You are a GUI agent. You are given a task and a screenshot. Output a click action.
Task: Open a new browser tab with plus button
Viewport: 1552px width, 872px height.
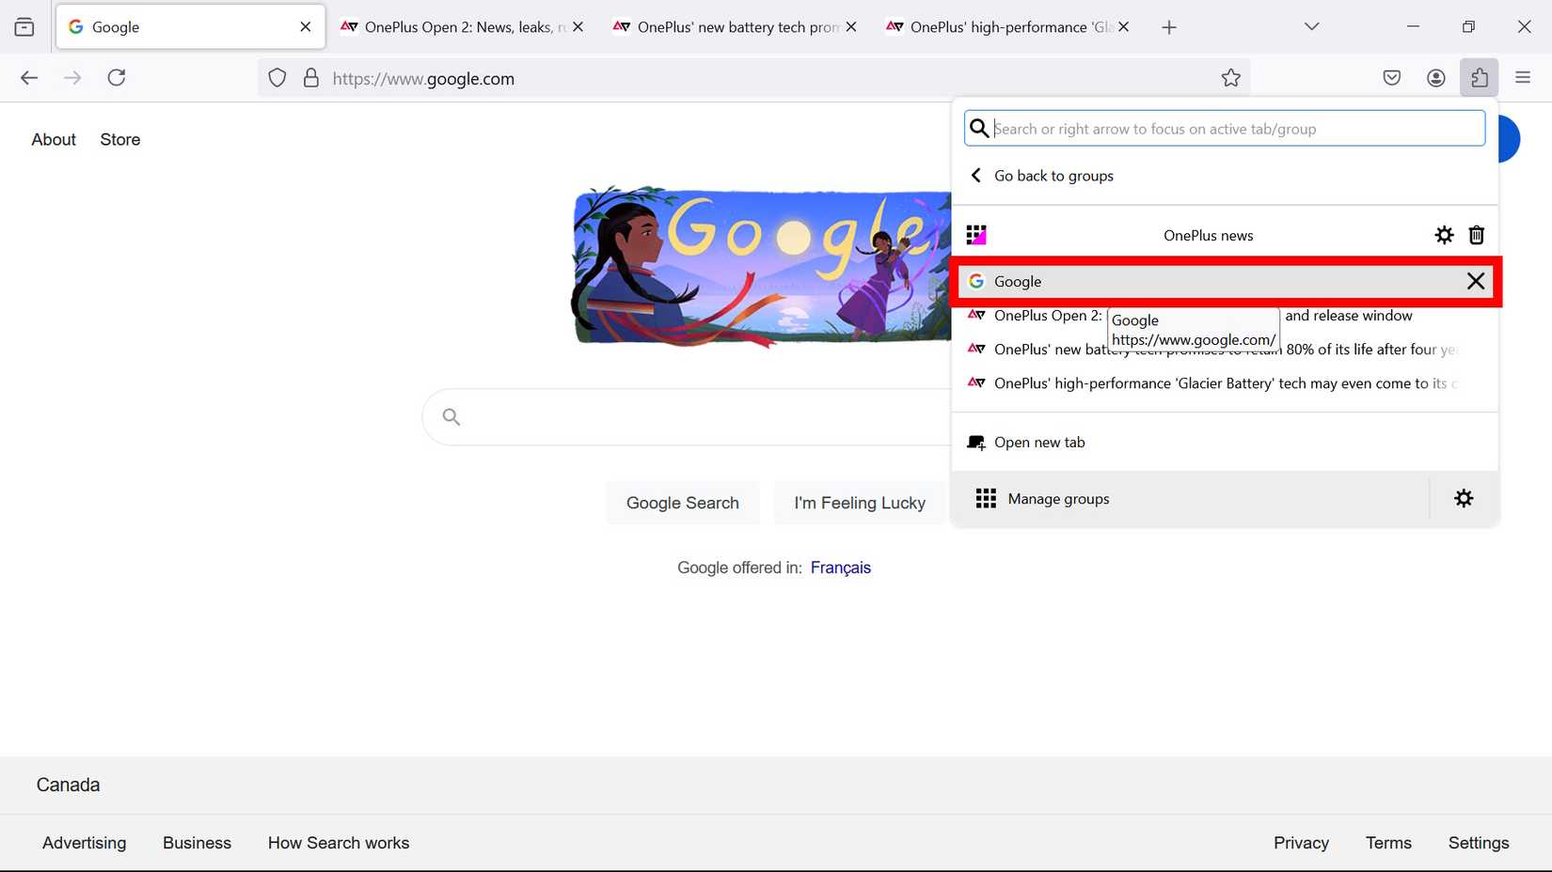[1168, 26]
